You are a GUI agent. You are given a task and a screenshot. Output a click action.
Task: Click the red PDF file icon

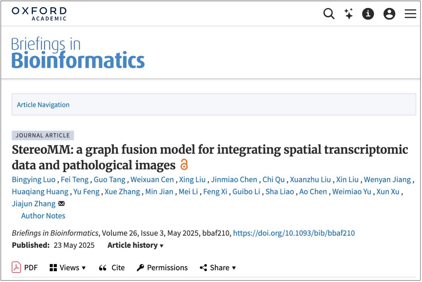tap(16, 267)
